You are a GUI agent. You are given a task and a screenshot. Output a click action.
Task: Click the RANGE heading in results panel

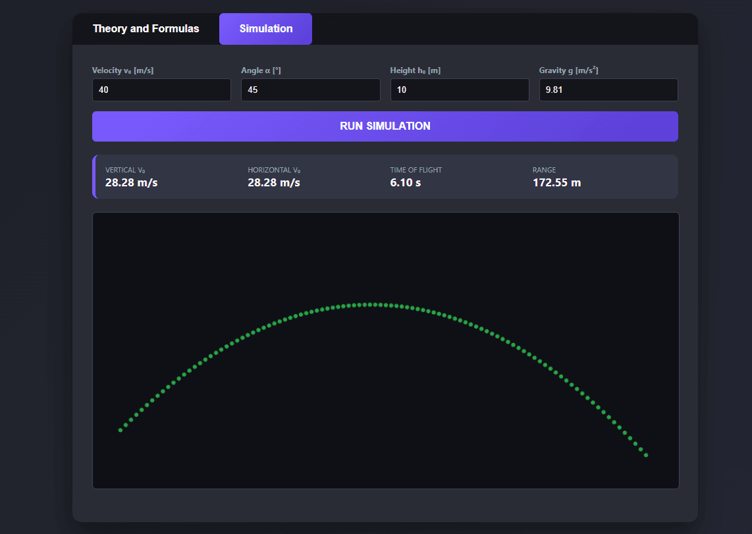coord(544,170)
